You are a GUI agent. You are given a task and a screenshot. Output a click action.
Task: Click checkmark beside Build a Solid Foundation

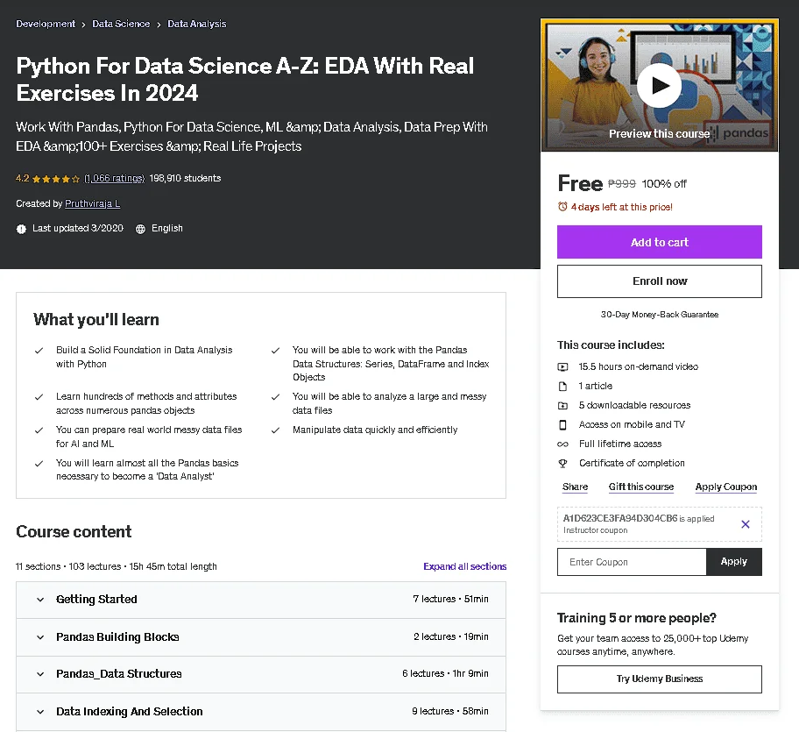(39, 351)
